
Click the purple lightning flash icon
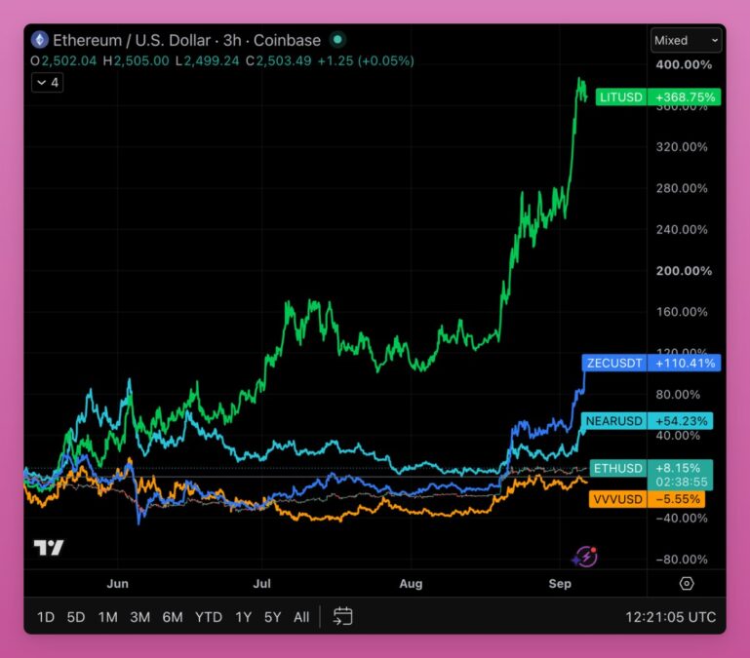584,557
